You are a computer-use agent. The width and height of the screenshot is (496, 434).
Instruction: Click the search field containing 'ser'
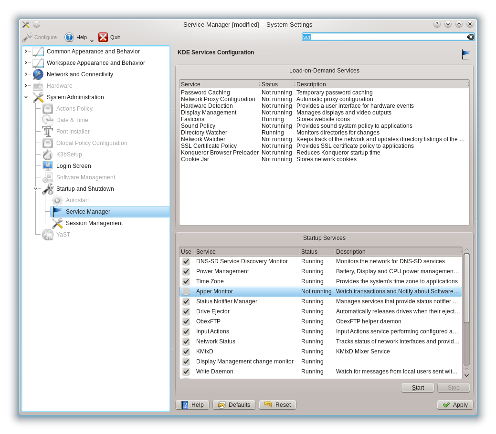[x=387, y=37]
